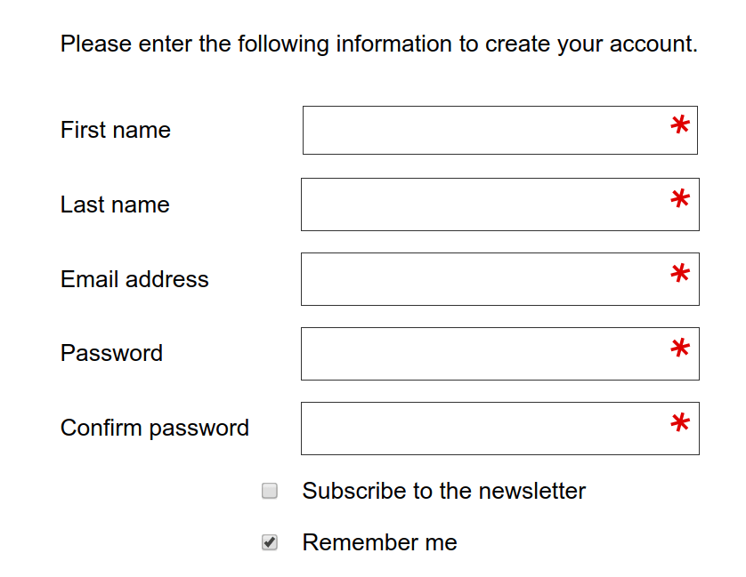Click the red asterisk in Confirm password field
Image resolution: width=746 pixels, height=577 pixels.
click(680, 426)
